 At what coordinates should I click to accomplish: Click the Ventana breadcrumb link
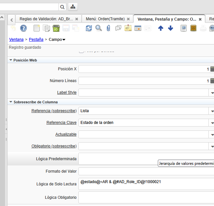pyautogui.click(x=16, y=40)
